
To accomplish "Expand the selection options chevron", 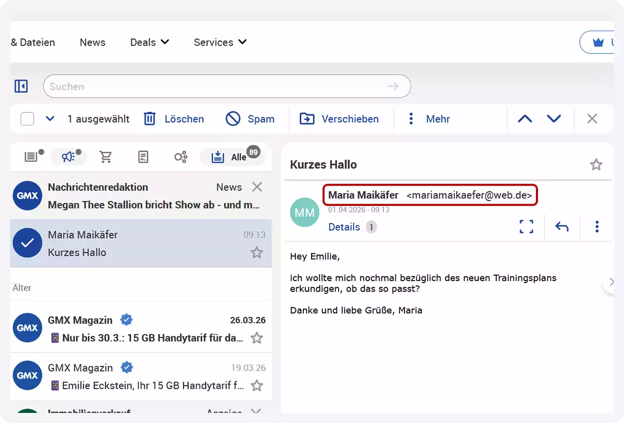I will click(49, 118).
